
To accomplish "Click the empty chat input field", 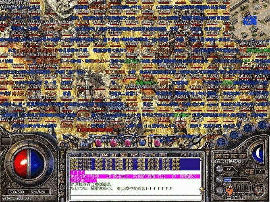I will pos(135,197).
